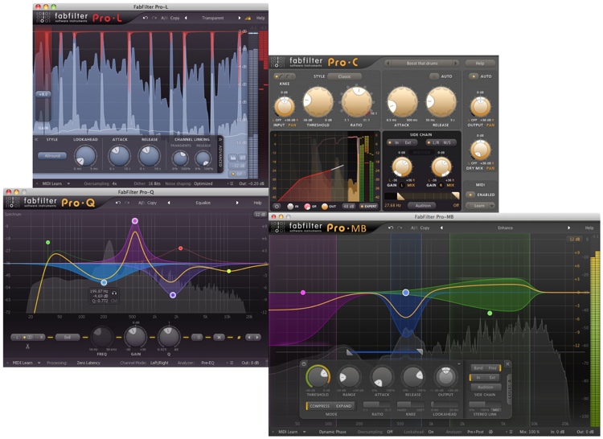Set Pro-MB mode to Expand
The height and width of the screenshot is (439, 603).
(343, 406)
